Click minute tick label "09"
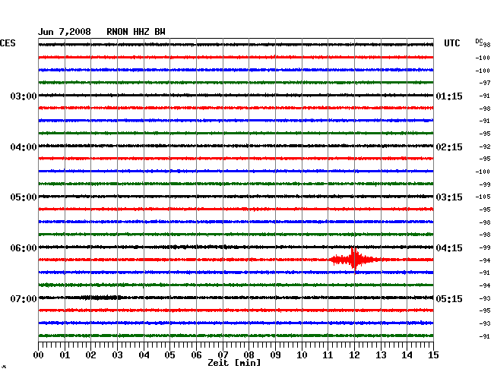 [275, 355]
